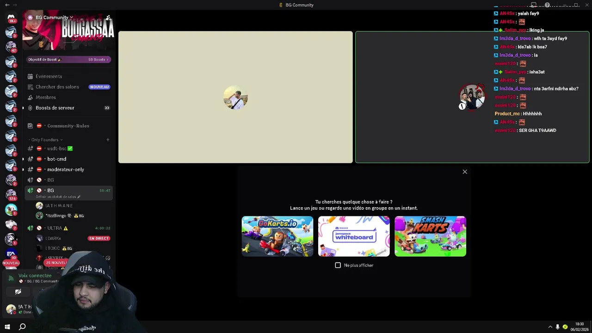
Task: Open server icon with 47 badge
Action: coord(11,46)
